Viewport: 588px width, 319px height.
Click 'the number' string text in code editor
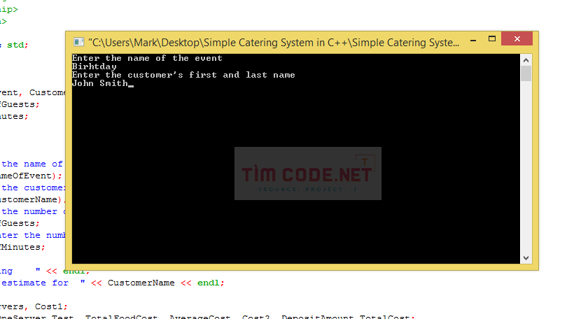point(29,211)
